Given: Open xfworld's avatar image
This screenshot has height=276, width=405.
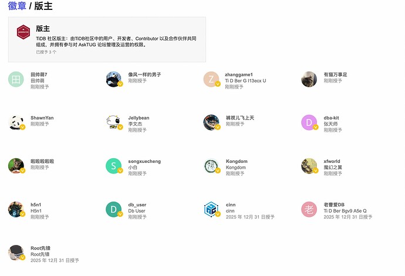Looking at the screenshot, I should (309, 166).
